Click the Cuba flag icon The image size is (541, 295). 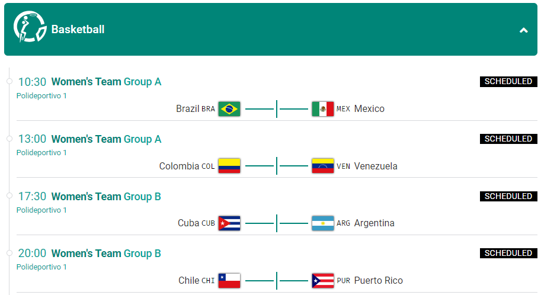[229, 223]
